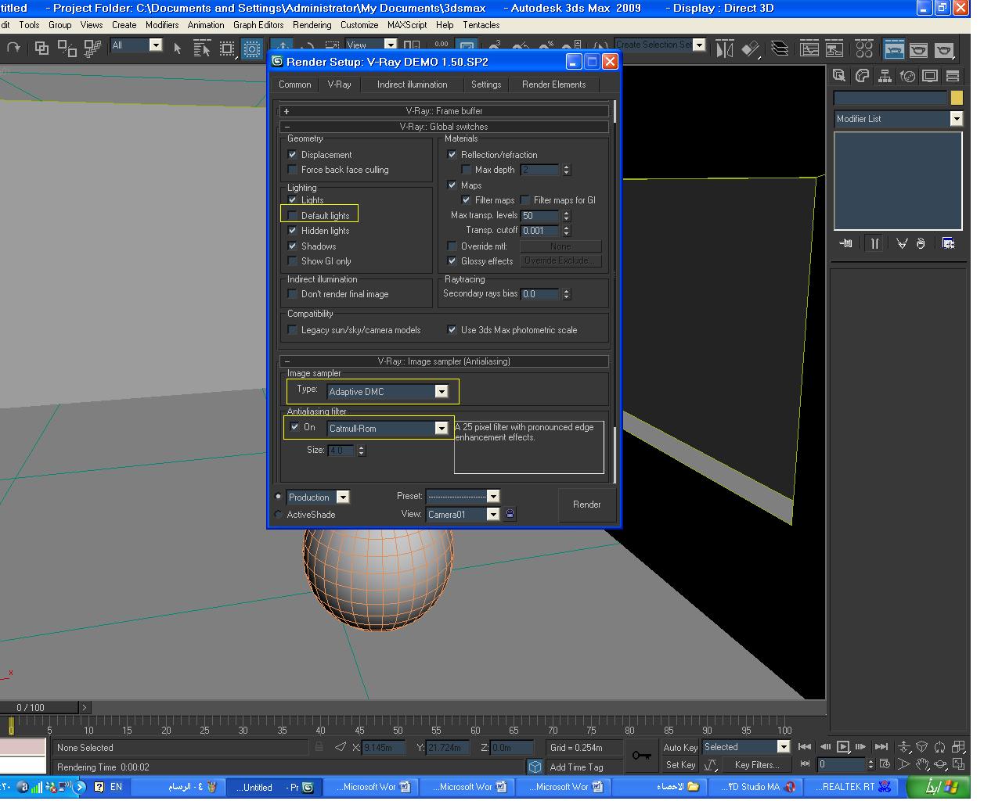1002x801 pixels.
Task: Open Key Filters button
Action: [757, 765]
